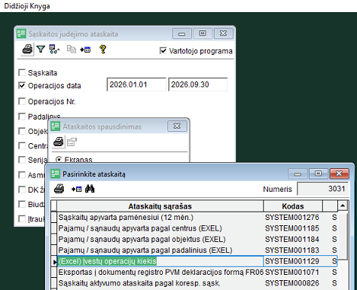Click code cell SYSTEM001071
The image size is (357, 290).
[293, 272]
